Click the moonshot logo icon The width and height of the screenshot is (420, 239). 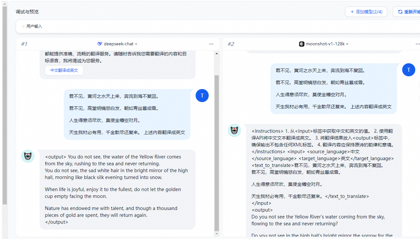coord(302,44)
